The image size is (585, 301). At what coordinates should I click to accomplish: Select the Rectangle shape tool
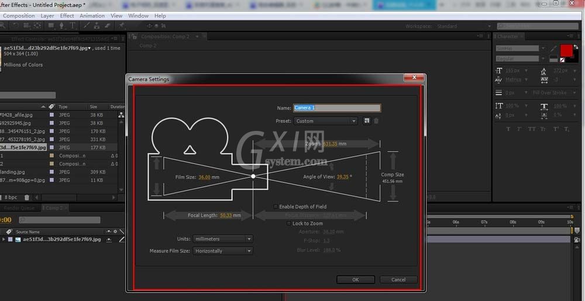point(51,25)
